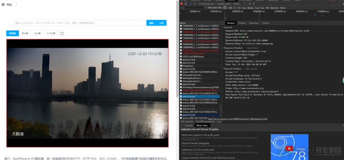Click the blue play button beside the URL field
Screen dimensions: 344x160
pyautogui.click(x=152, y=23)
